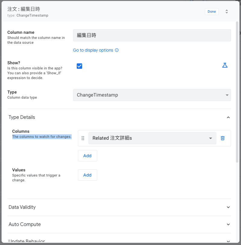Uncheck the Show? checkbox
This screenshot has height=245, width=241.
(x=79, y=66)
